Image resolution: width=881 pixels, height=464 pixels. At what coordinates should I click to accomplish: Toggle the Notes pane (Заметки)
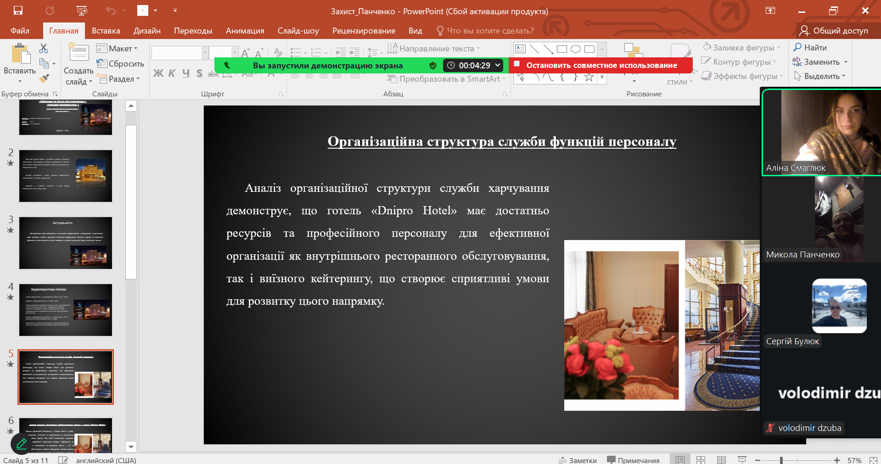tap(578, 460)
